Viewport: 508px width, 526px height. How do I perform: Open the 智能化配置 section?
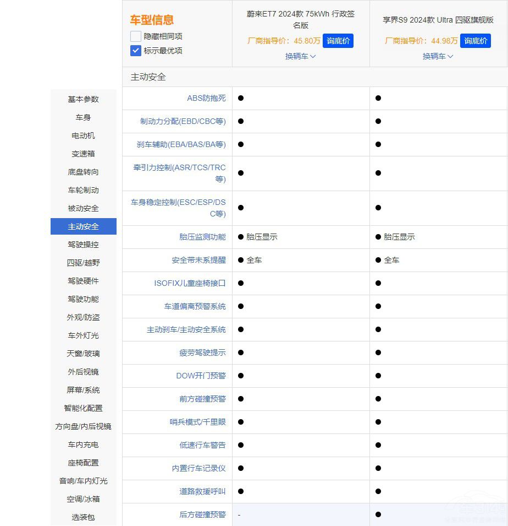83,408
